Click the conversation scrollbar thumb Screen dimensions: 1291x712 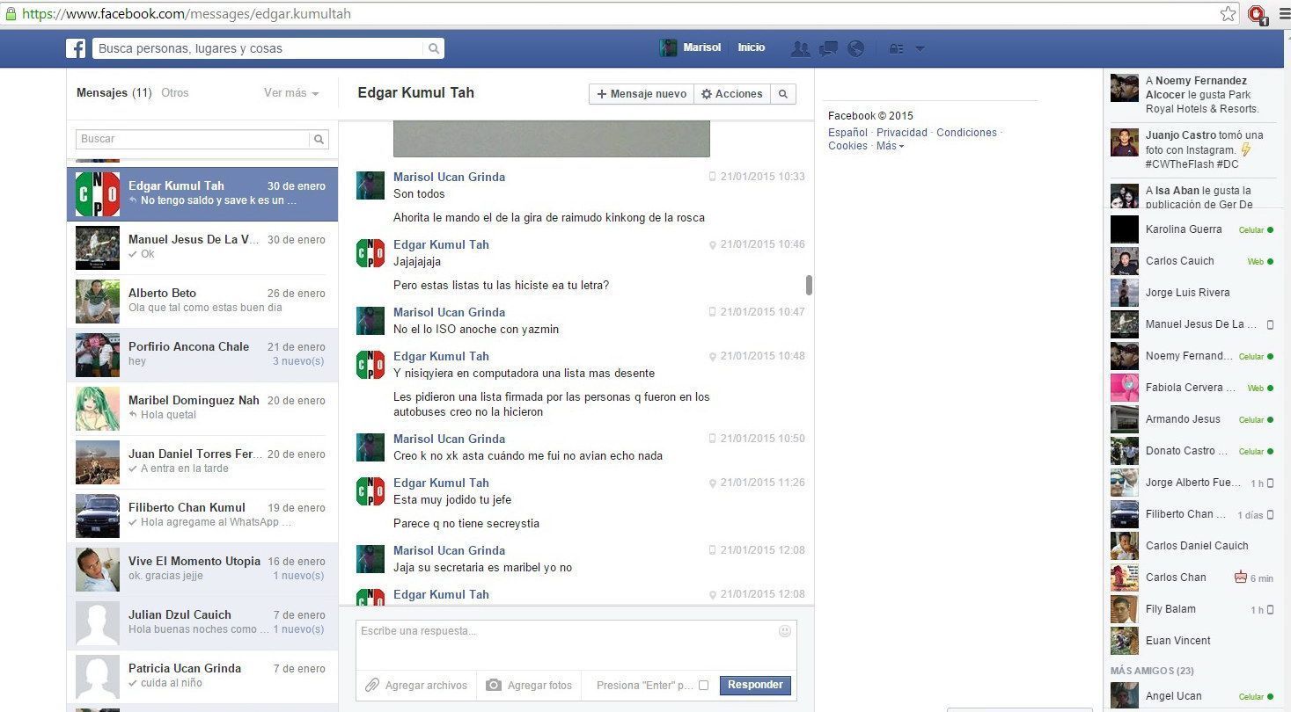pyautogui.click(x=809, y=285)
